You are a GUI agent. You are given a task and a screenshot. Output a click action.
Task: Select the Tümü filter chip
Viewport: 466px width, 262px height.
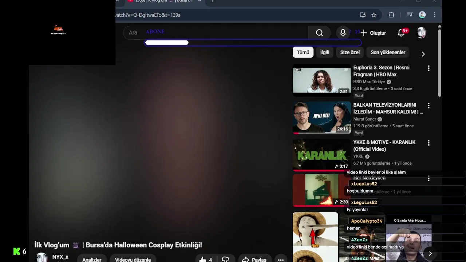tap(303, 52)
